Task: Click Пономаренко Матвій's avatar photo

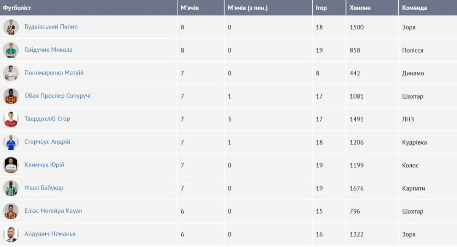Action: tap(11, 73)
